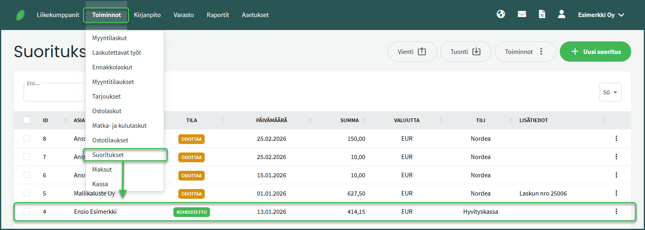
Task: Click the document icon in header
Action: click(x=542, y=14)
